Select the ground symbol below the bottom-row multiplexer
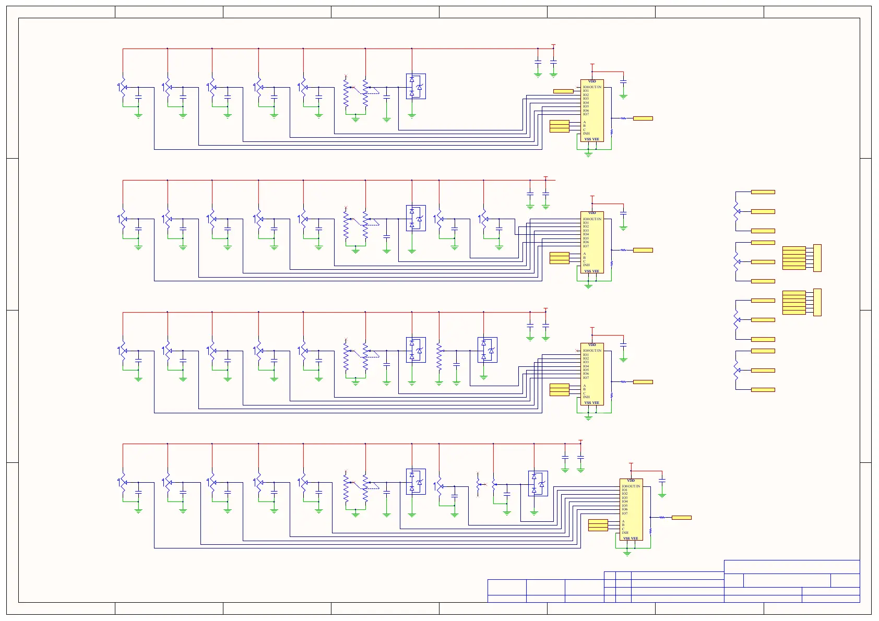879x621 pixels. point(627,553)
